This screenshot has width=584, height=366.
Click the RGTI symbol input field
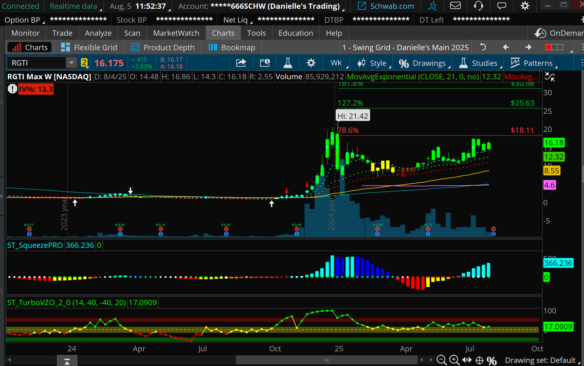36,63
